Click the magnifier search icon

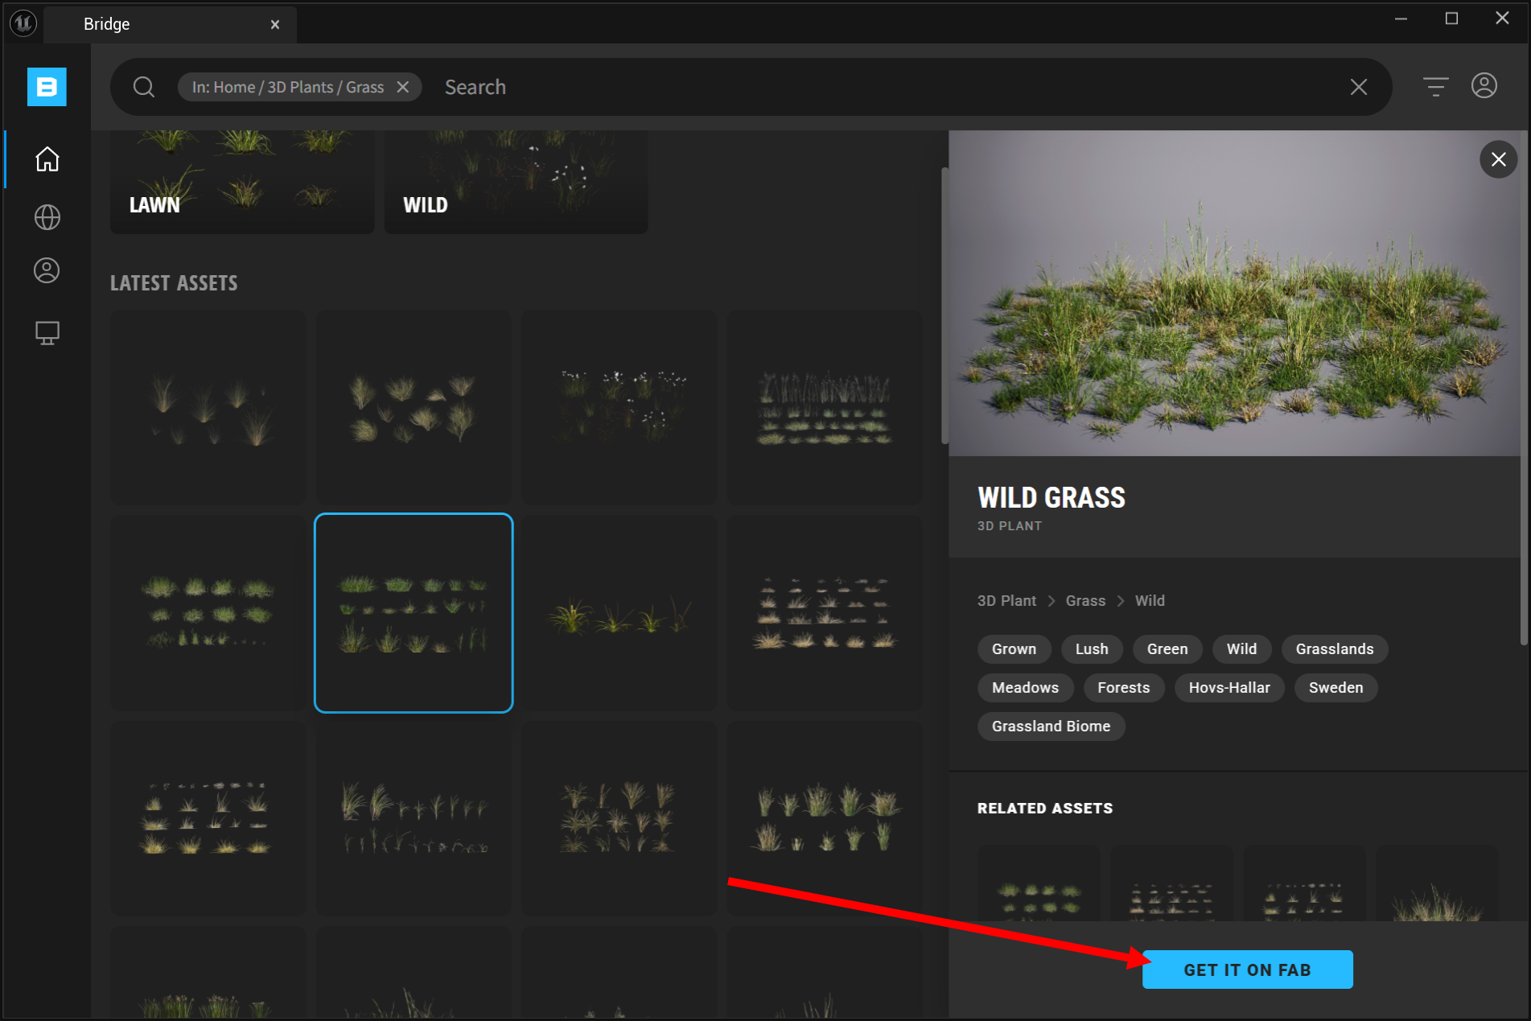point(144,87)
